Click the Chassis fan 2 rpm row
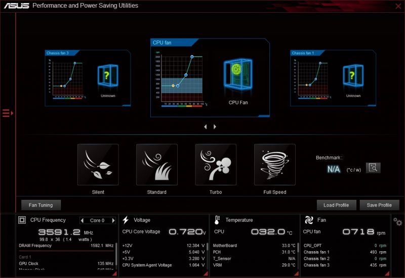The height and width of the screenshot is (278, 405). (x=345, y=258)
